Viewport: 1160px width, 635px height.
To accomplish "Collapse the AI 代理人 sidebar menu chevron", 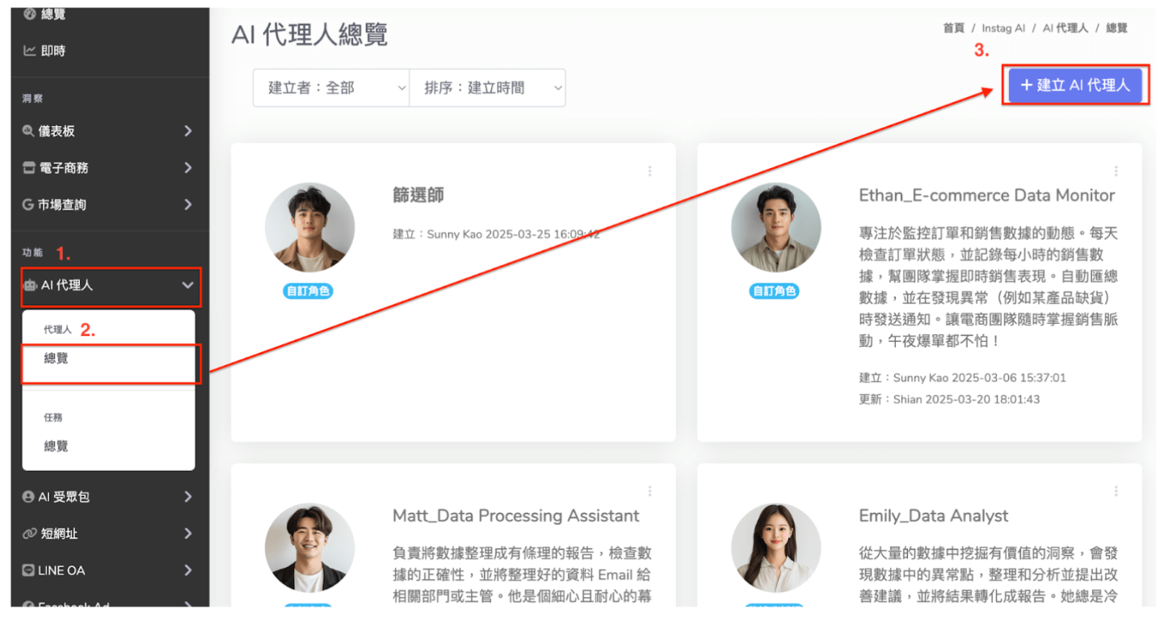I will pos(187,285).
